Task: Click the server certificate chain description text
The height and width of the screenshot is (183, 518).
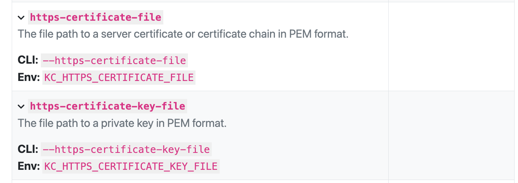Action: tap(183, 34)
